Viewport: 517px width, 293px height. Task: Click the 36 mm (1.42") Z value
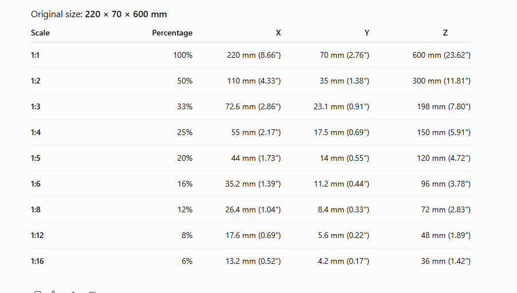445,261
